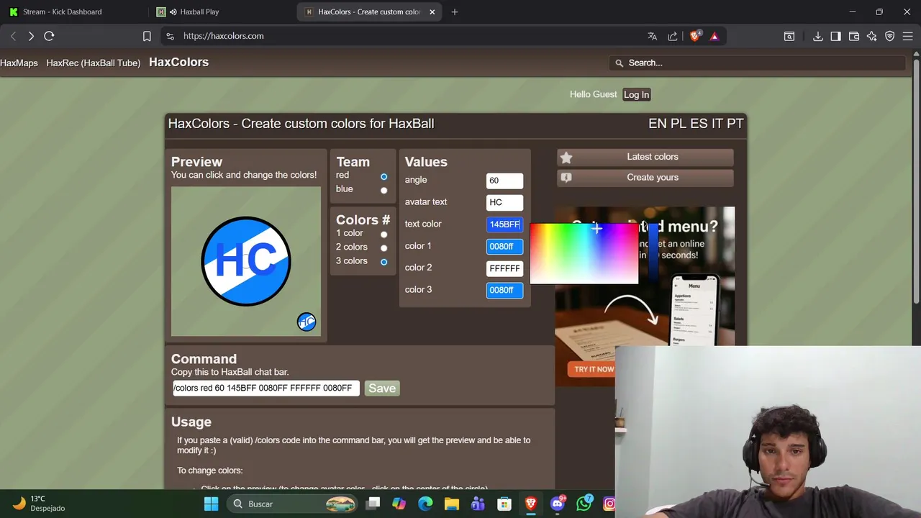
Task: Launch Microsoft Edge from the taskbar
Action: 425,504
